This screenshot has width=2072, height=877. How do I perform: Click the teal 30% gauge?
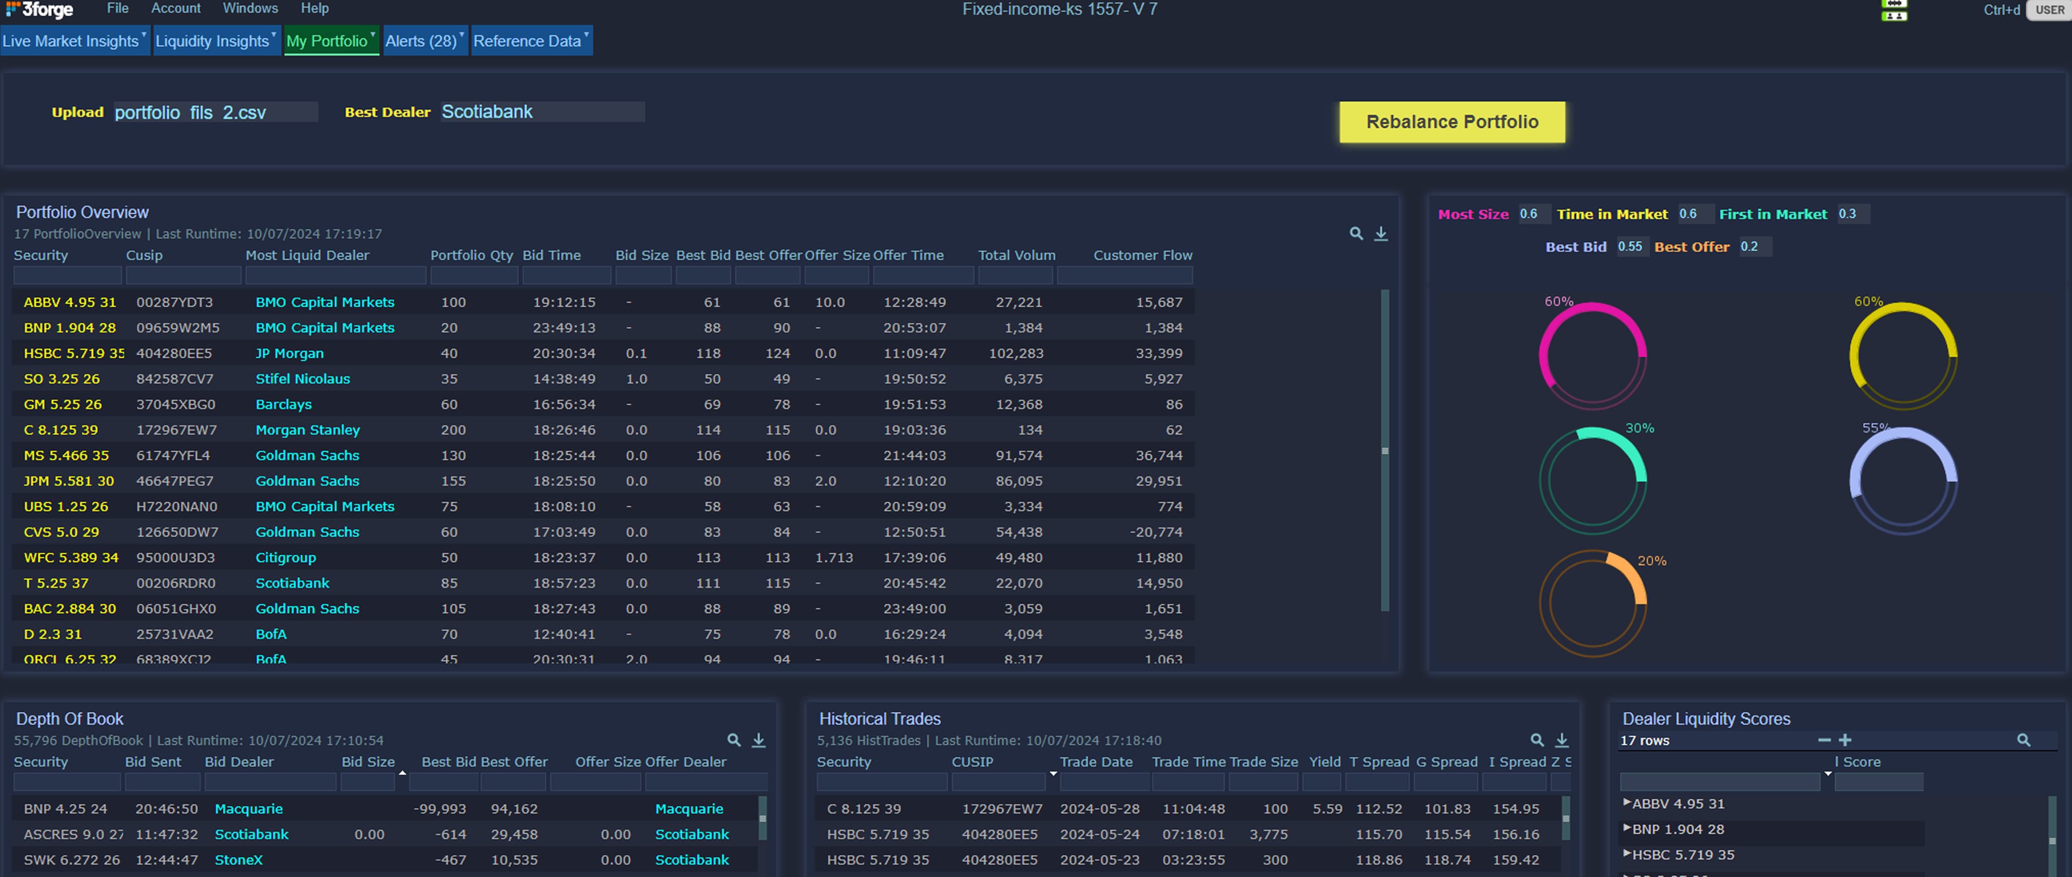1593,481
